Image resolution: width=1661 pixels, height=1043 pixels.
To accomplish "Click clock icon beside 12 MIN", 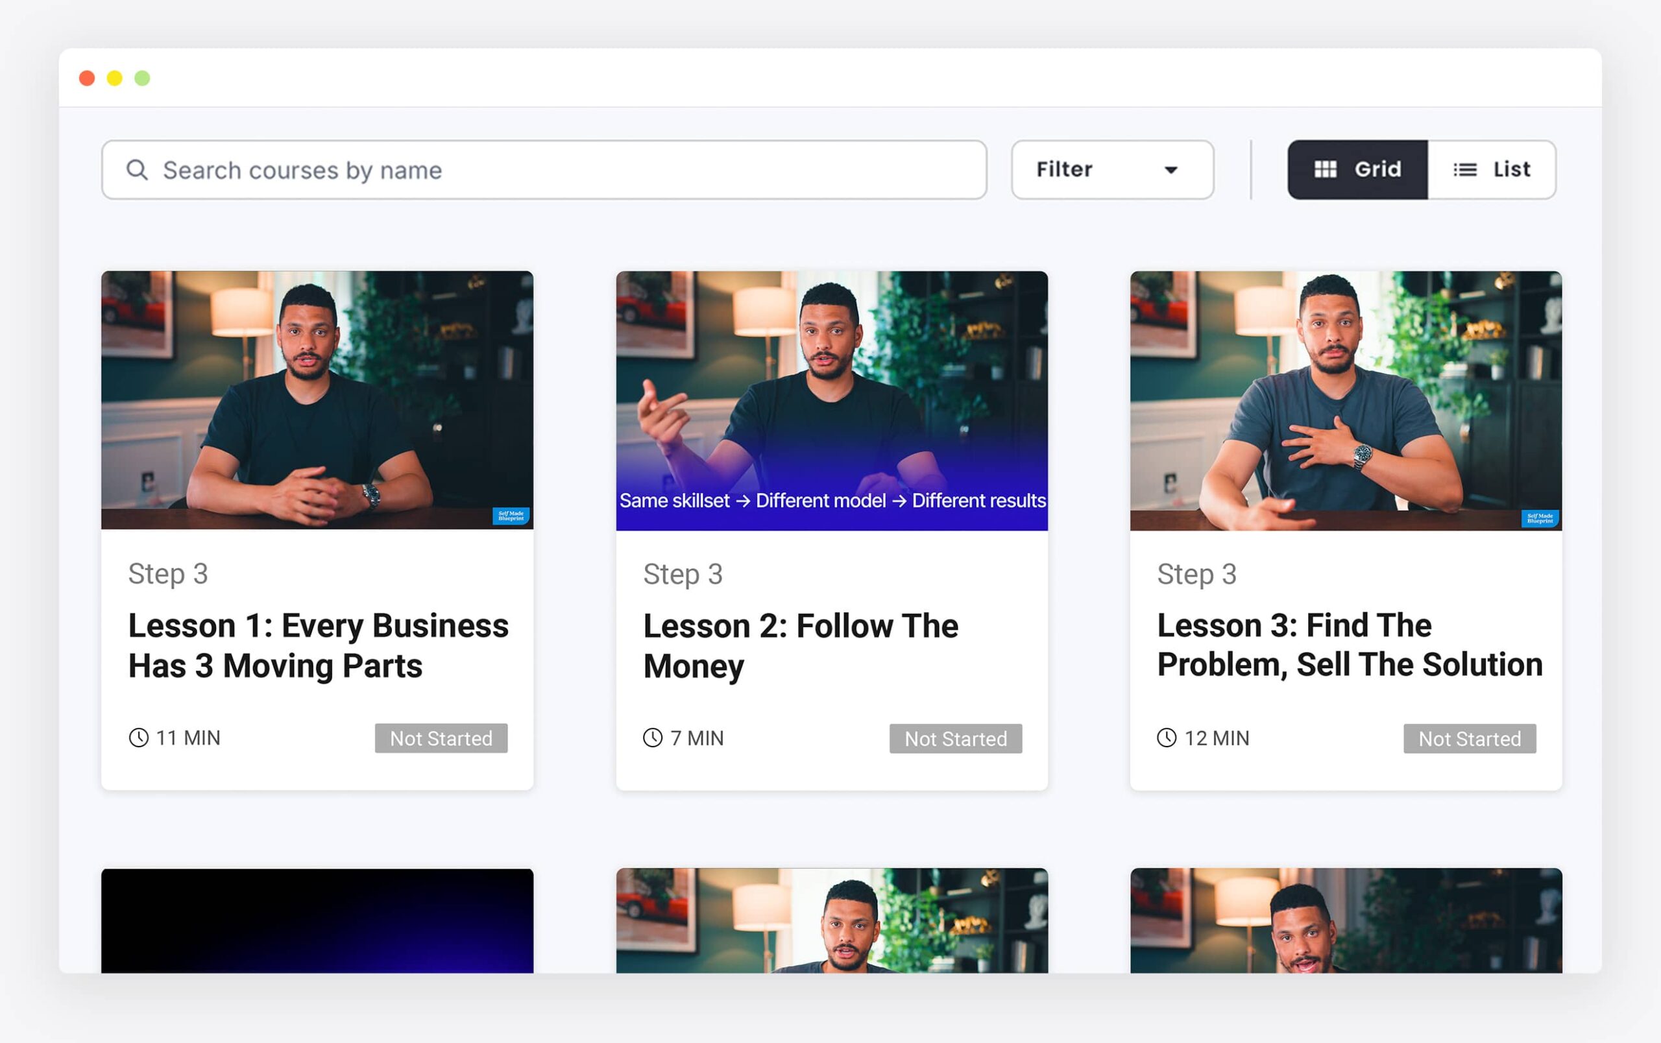I will pyautogui.click(x=1167, y=737).
